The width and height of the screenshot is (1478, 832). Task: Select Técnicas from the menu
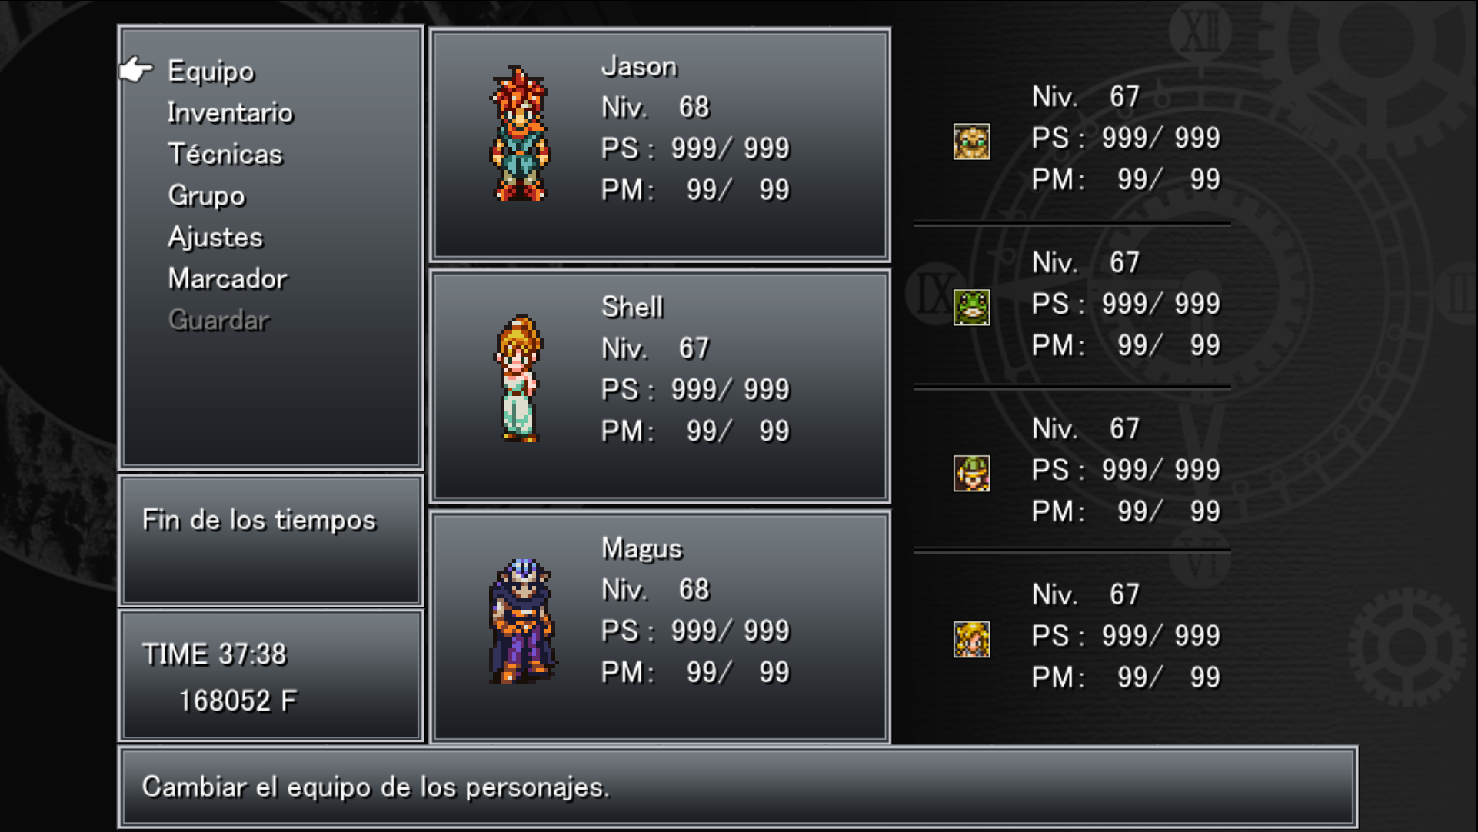point(225,154)
